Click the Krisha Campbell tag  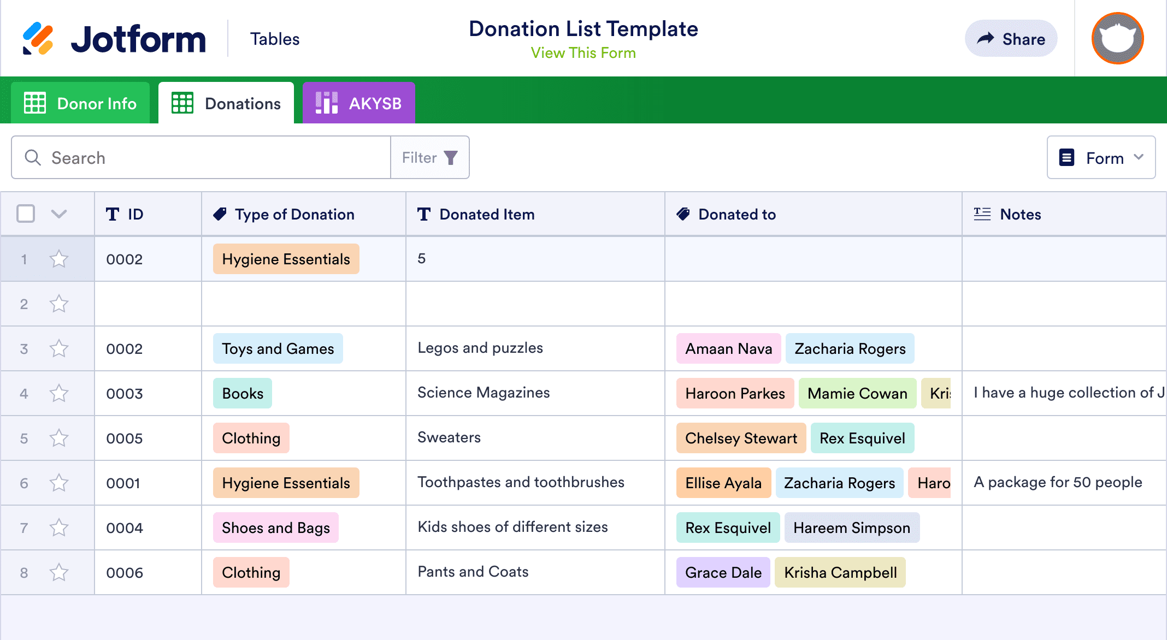point(840,572)
